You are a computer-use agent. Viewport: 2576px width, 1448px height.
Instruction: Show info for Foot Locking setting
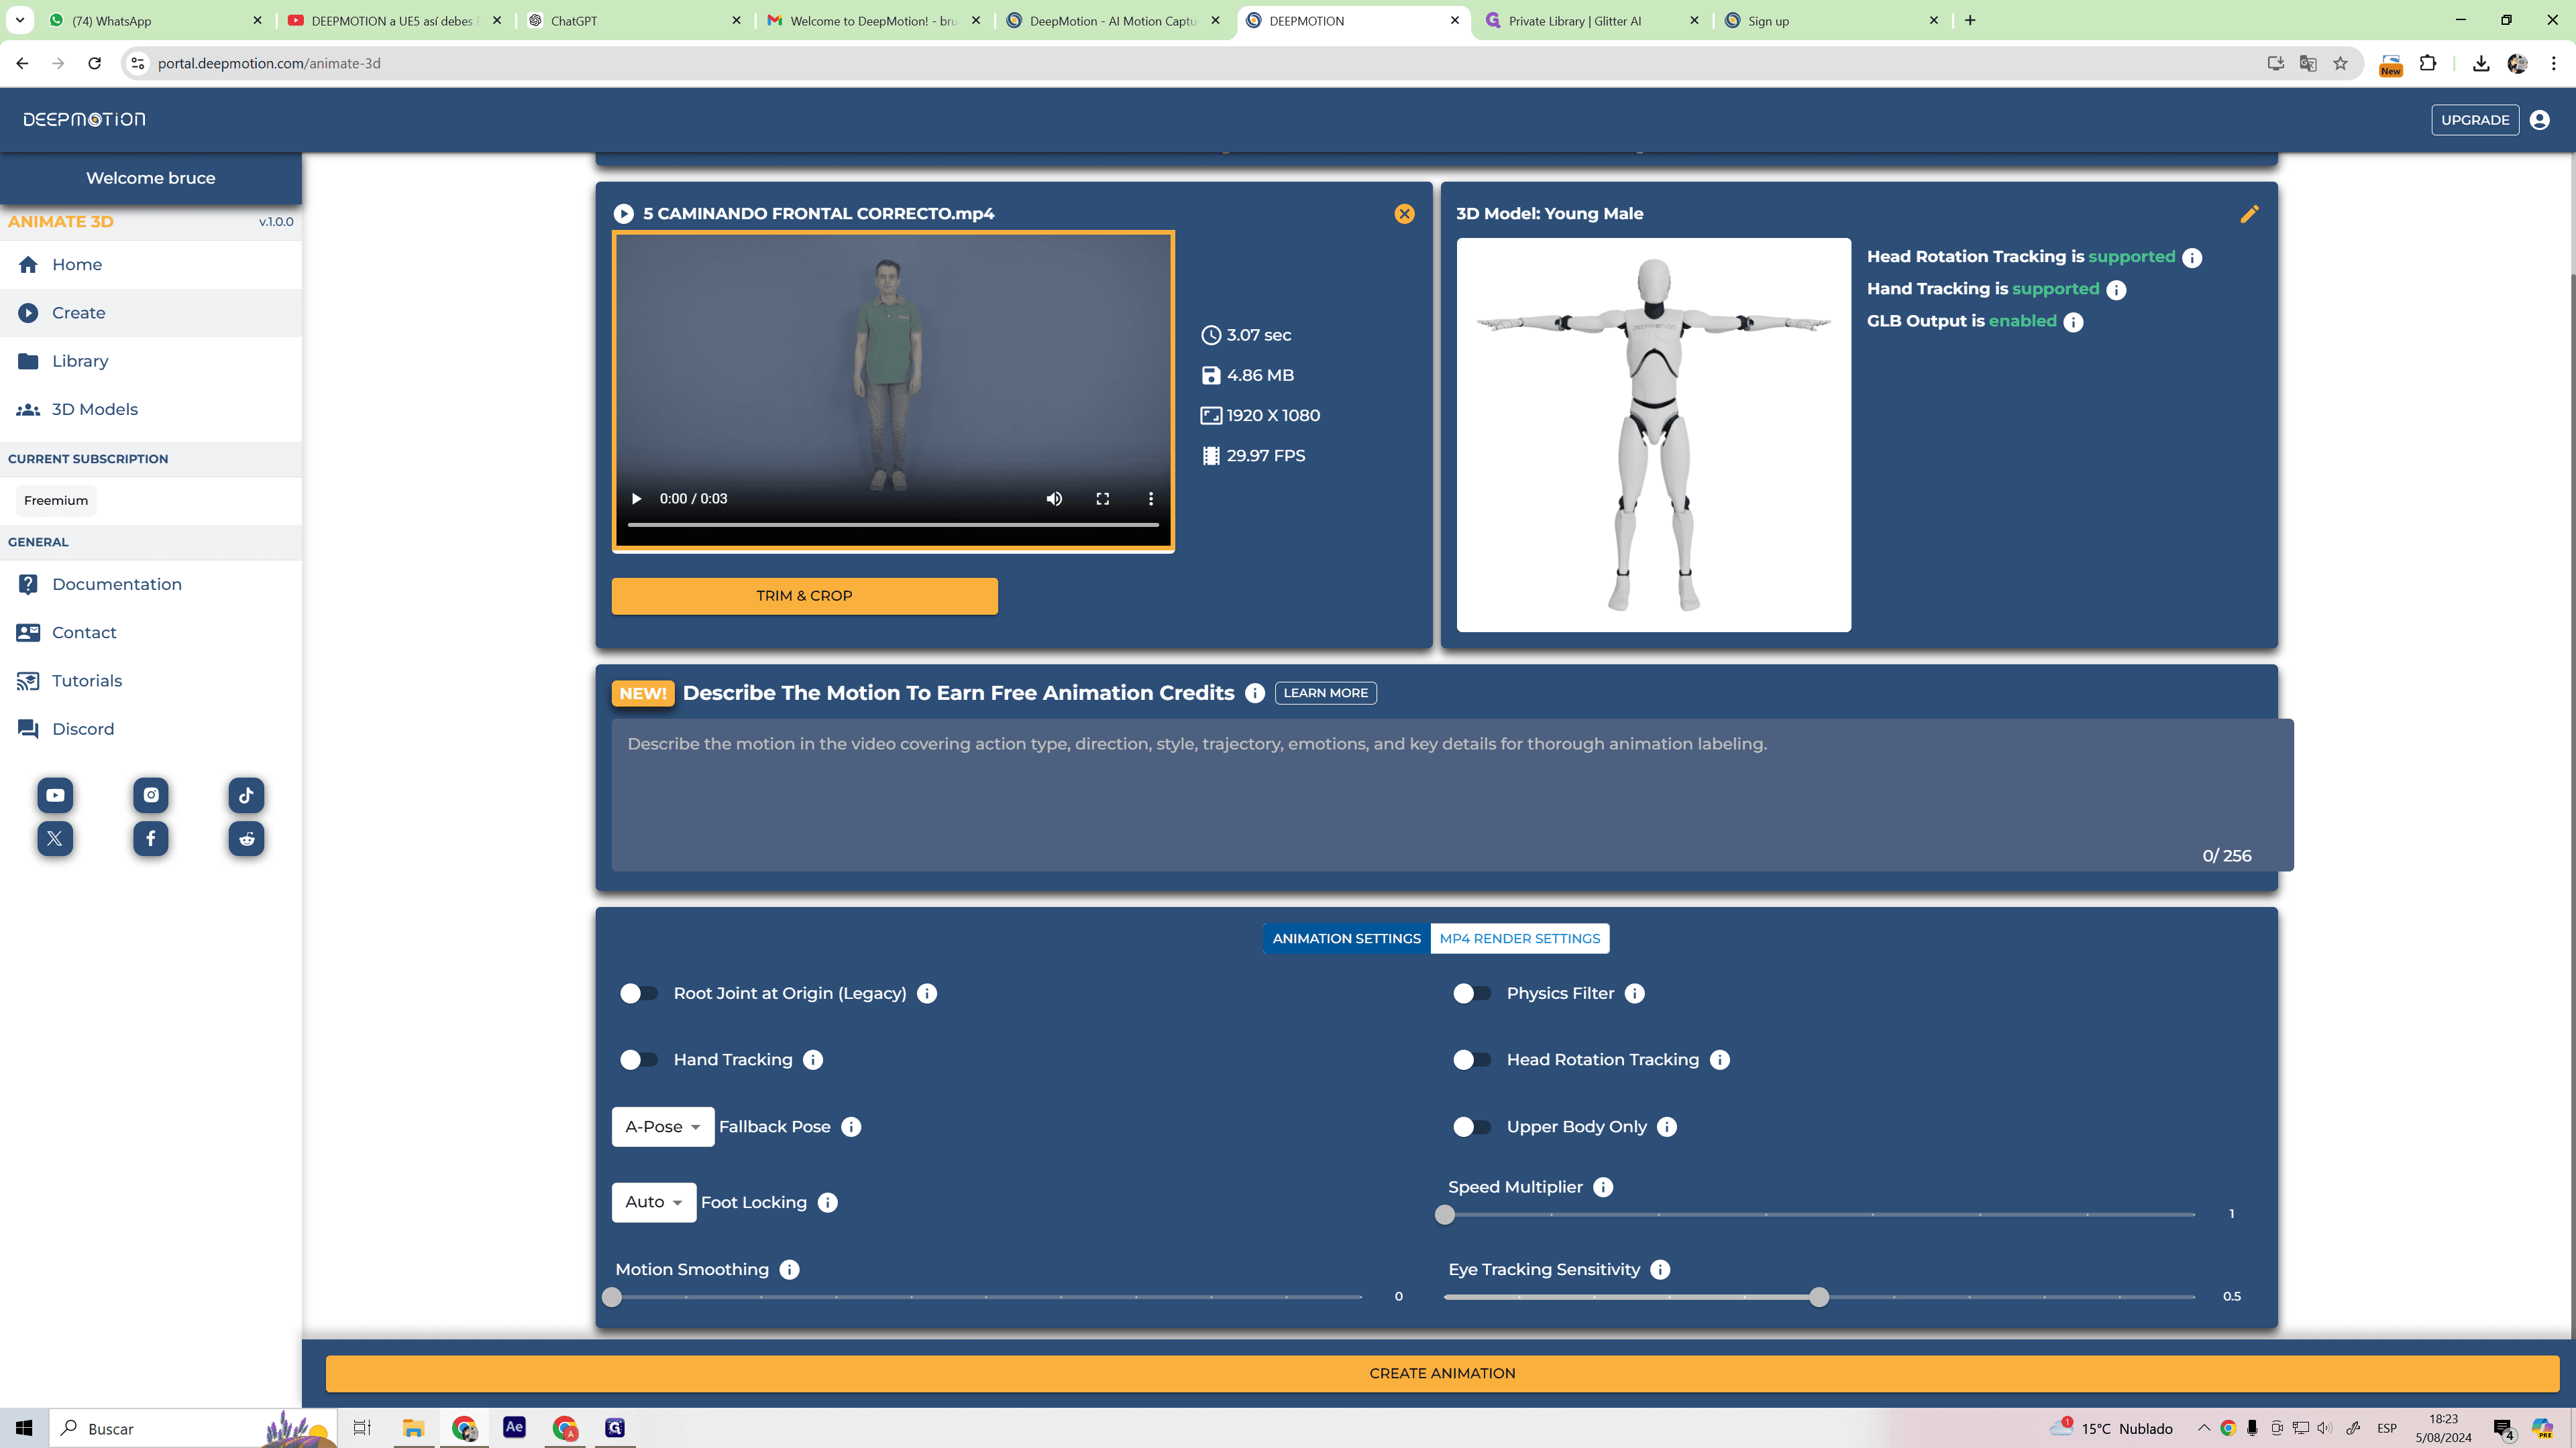tap(827, 1203)
